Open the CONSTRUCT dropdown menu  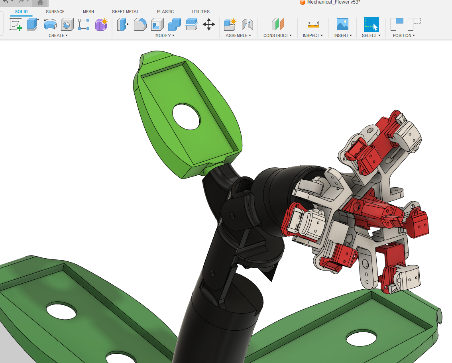(277, 35)
